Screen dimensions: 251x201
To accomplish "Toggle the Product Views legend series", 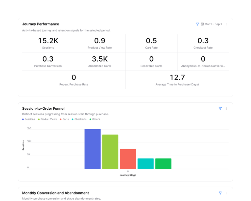I will point(47,119).
